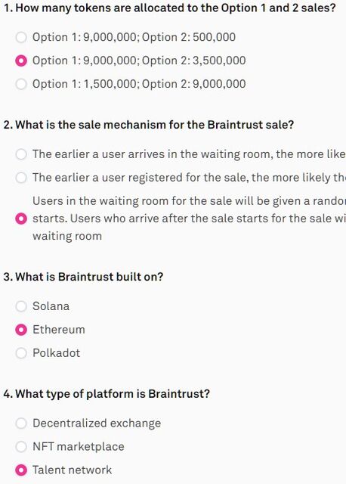Image resolution: width=346 pixels, height=484 pixels.
Task: Select Option 1: 9,000,000; Option 2: 500,000 radio
Action: pyautogui.click(x=21, y=37)
